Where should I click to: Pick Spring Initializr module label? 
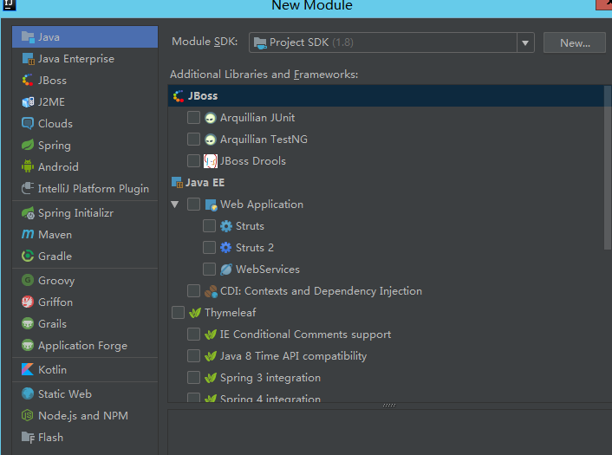[75, 213]
